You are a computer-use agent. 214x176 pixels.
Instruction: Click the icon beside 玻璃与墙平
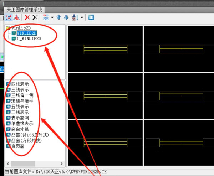9,101
